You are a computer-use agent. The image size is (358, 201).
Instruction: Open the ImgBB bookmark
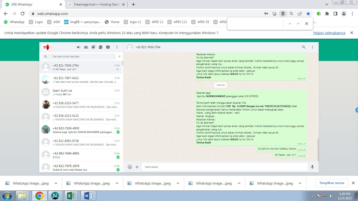click(x=82, y=22)
